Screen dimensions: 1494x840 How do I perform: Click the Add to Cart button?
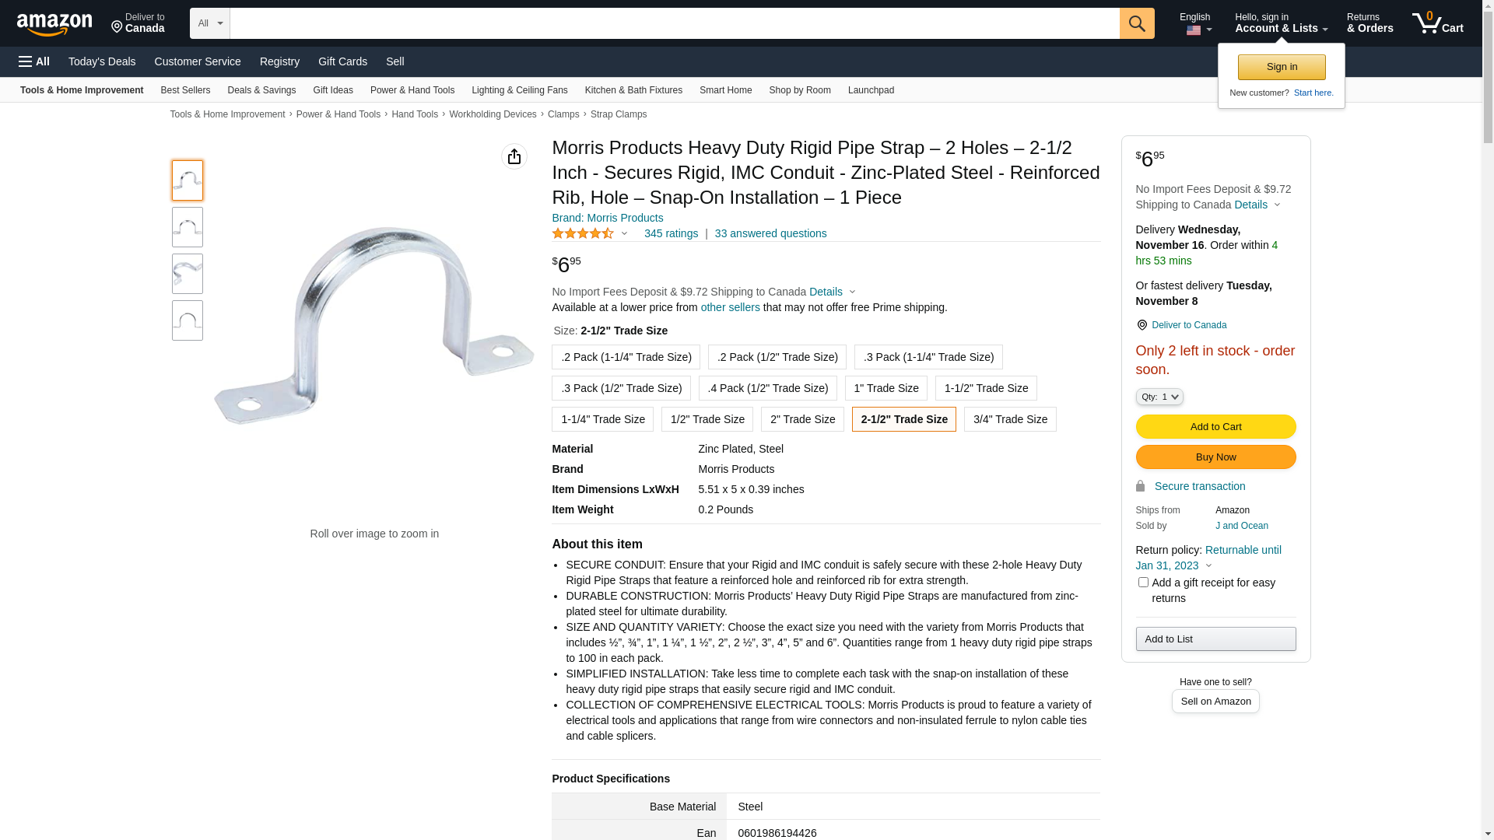(x=1215, y=427)
